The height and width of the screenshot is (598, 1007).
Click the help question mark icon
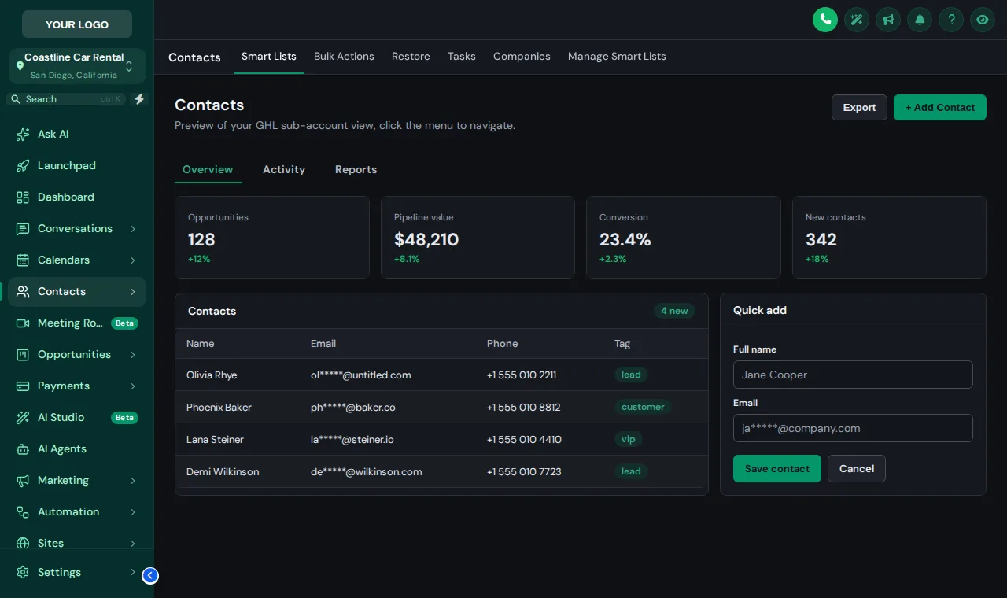coord(951,20)
